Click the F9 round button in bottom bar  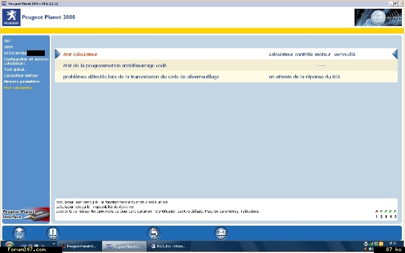click(x=221, y=233)
